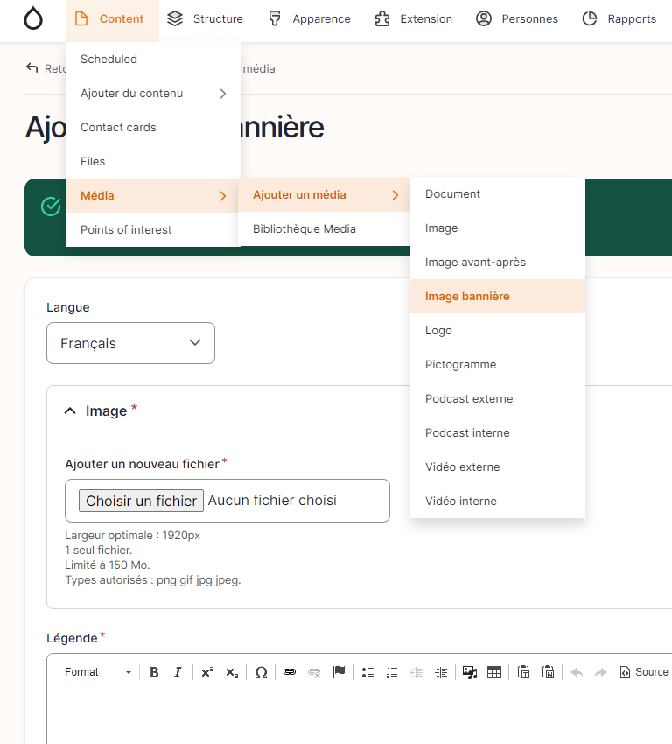
Task: Click the drop logo in the top left
Action: point(32,19)
